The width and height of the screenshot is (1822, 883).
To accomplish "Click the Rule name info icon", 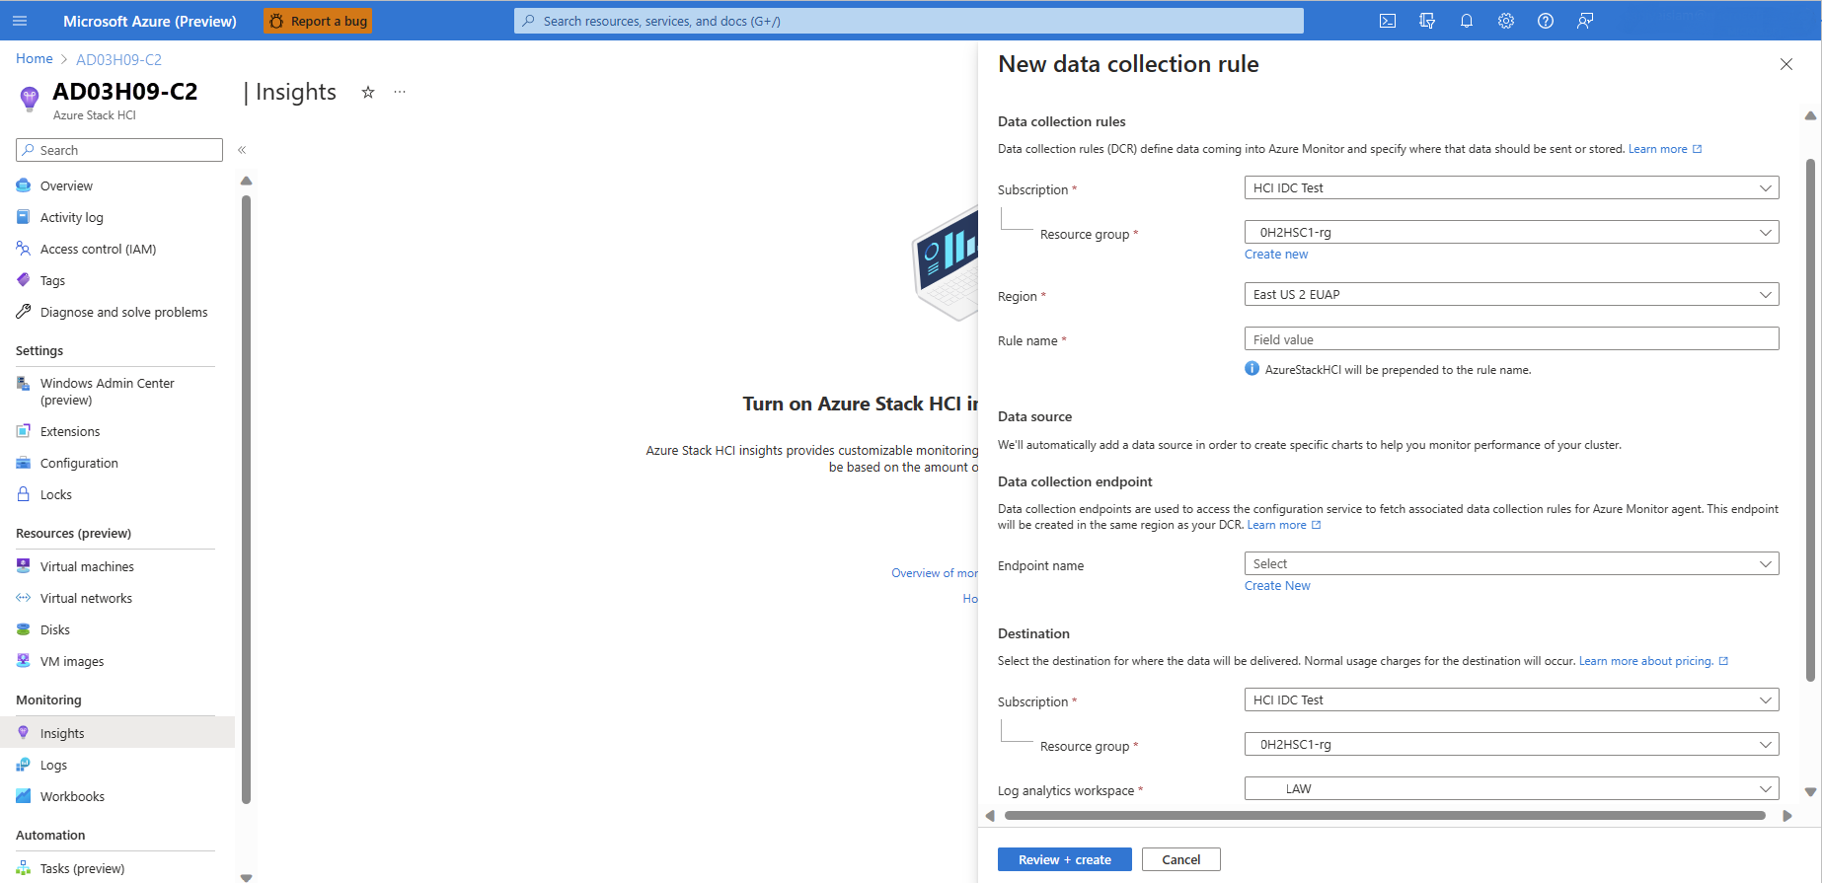I will 1252,369.
